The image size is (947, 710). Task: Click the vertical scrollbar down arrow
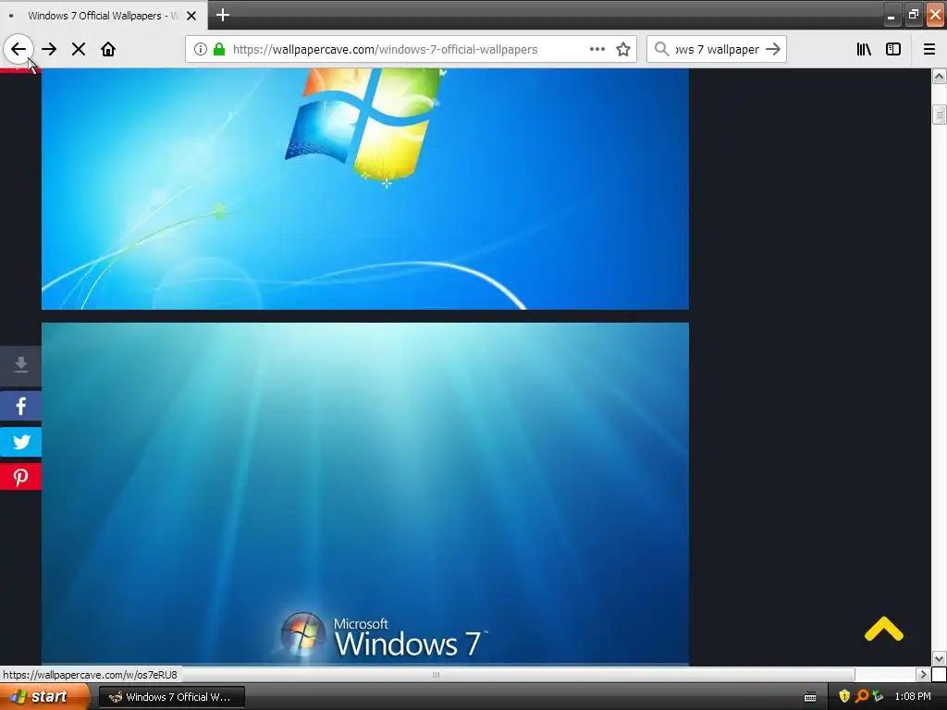tap(939, 658)
